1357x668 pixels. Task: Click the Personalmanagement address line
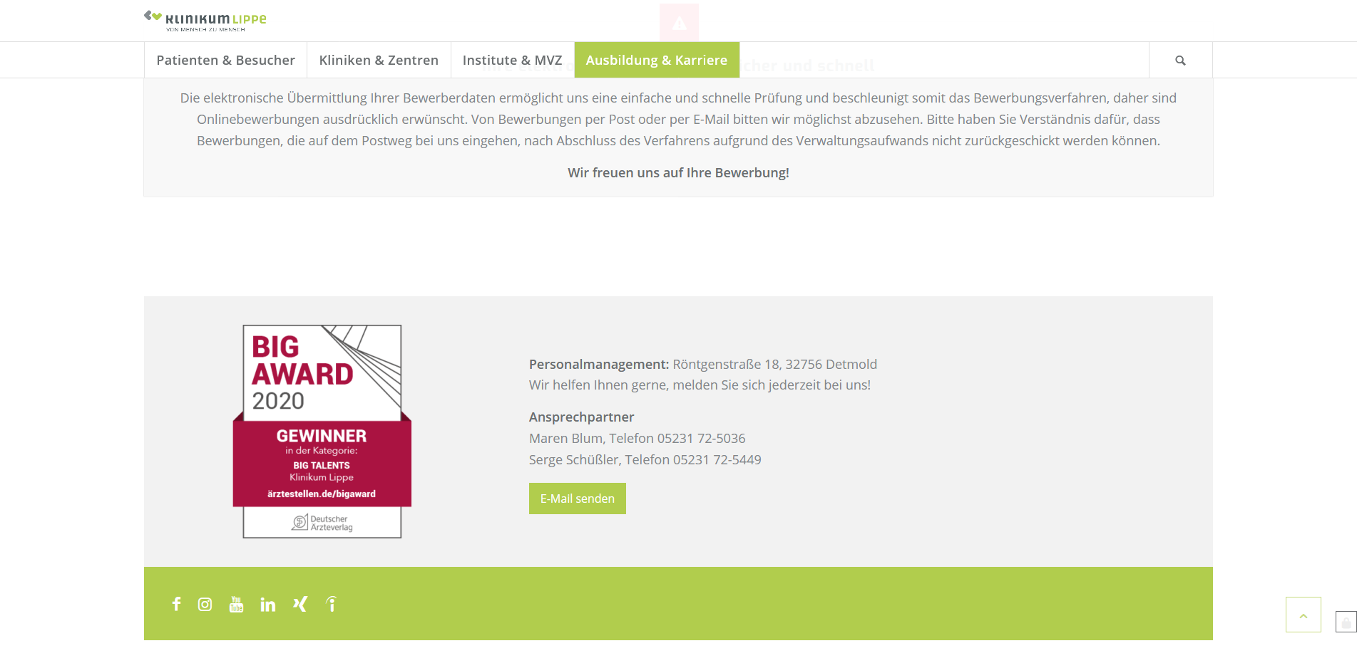click(x=703, y=365)
